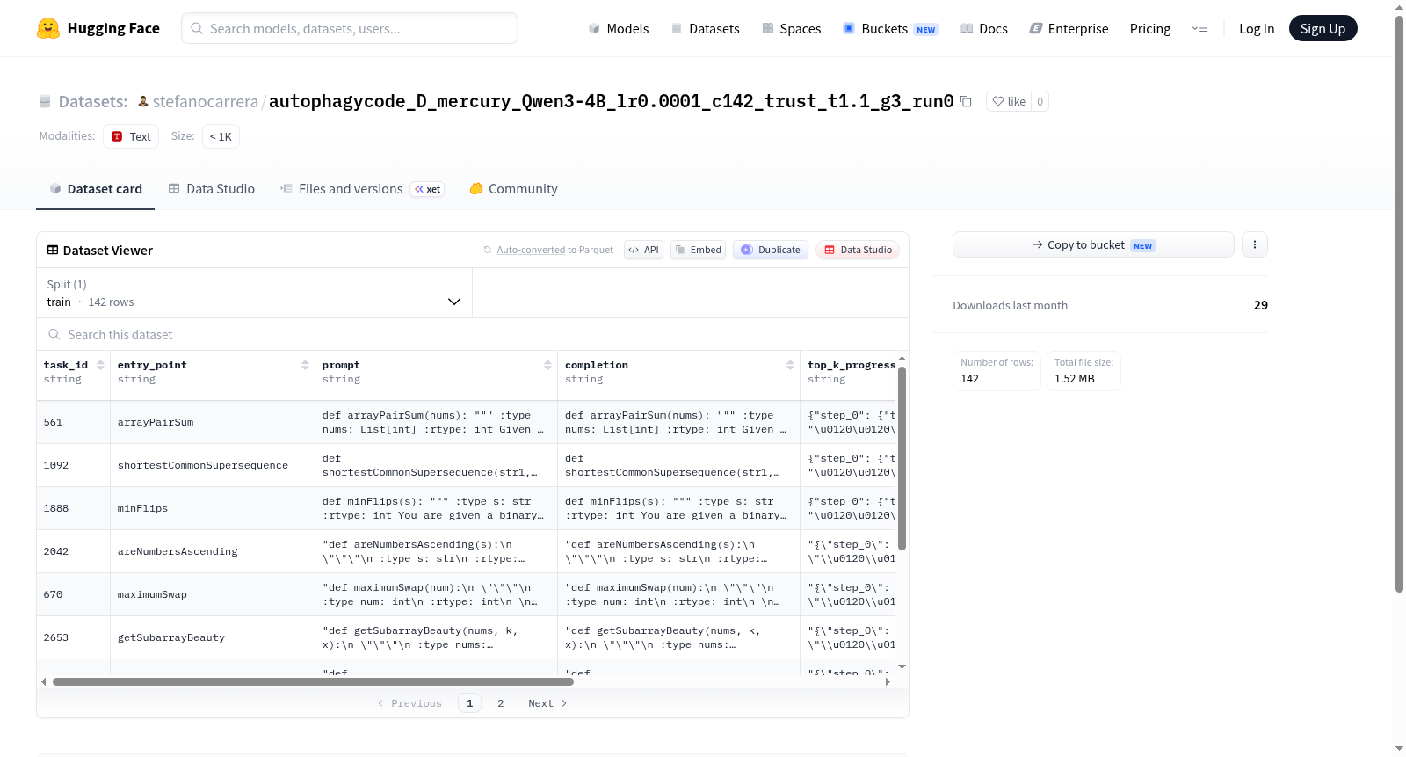This screenshot has height=757, width=1406.
Task: Copy dataset name with the copy icon
Action: pos(966,101)
